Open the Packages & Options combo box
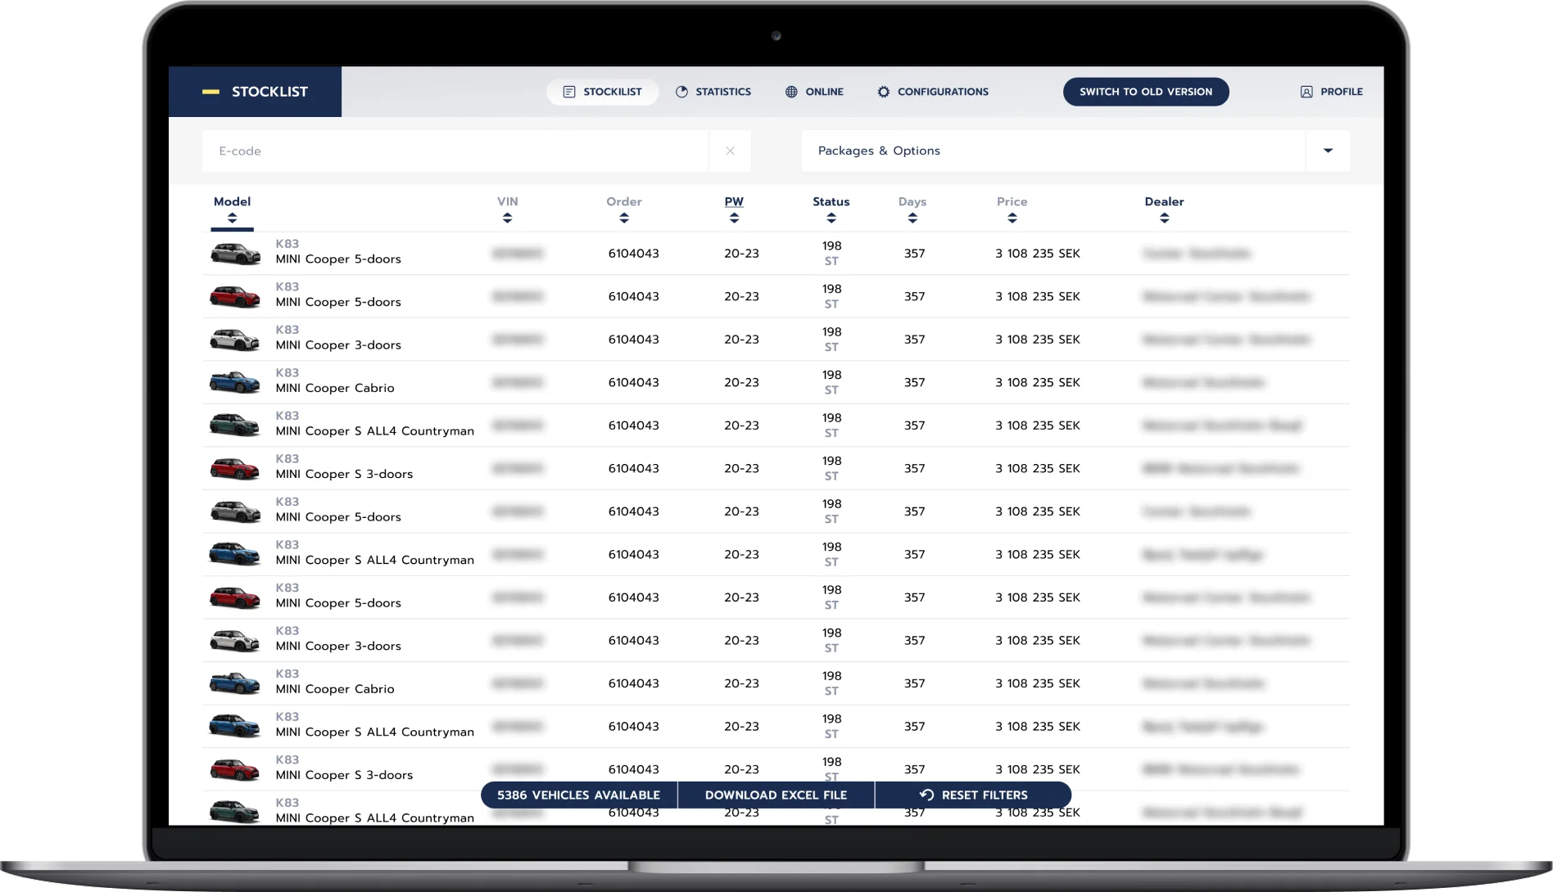This screenshot has width=1553, height=892. (1053, 151)
